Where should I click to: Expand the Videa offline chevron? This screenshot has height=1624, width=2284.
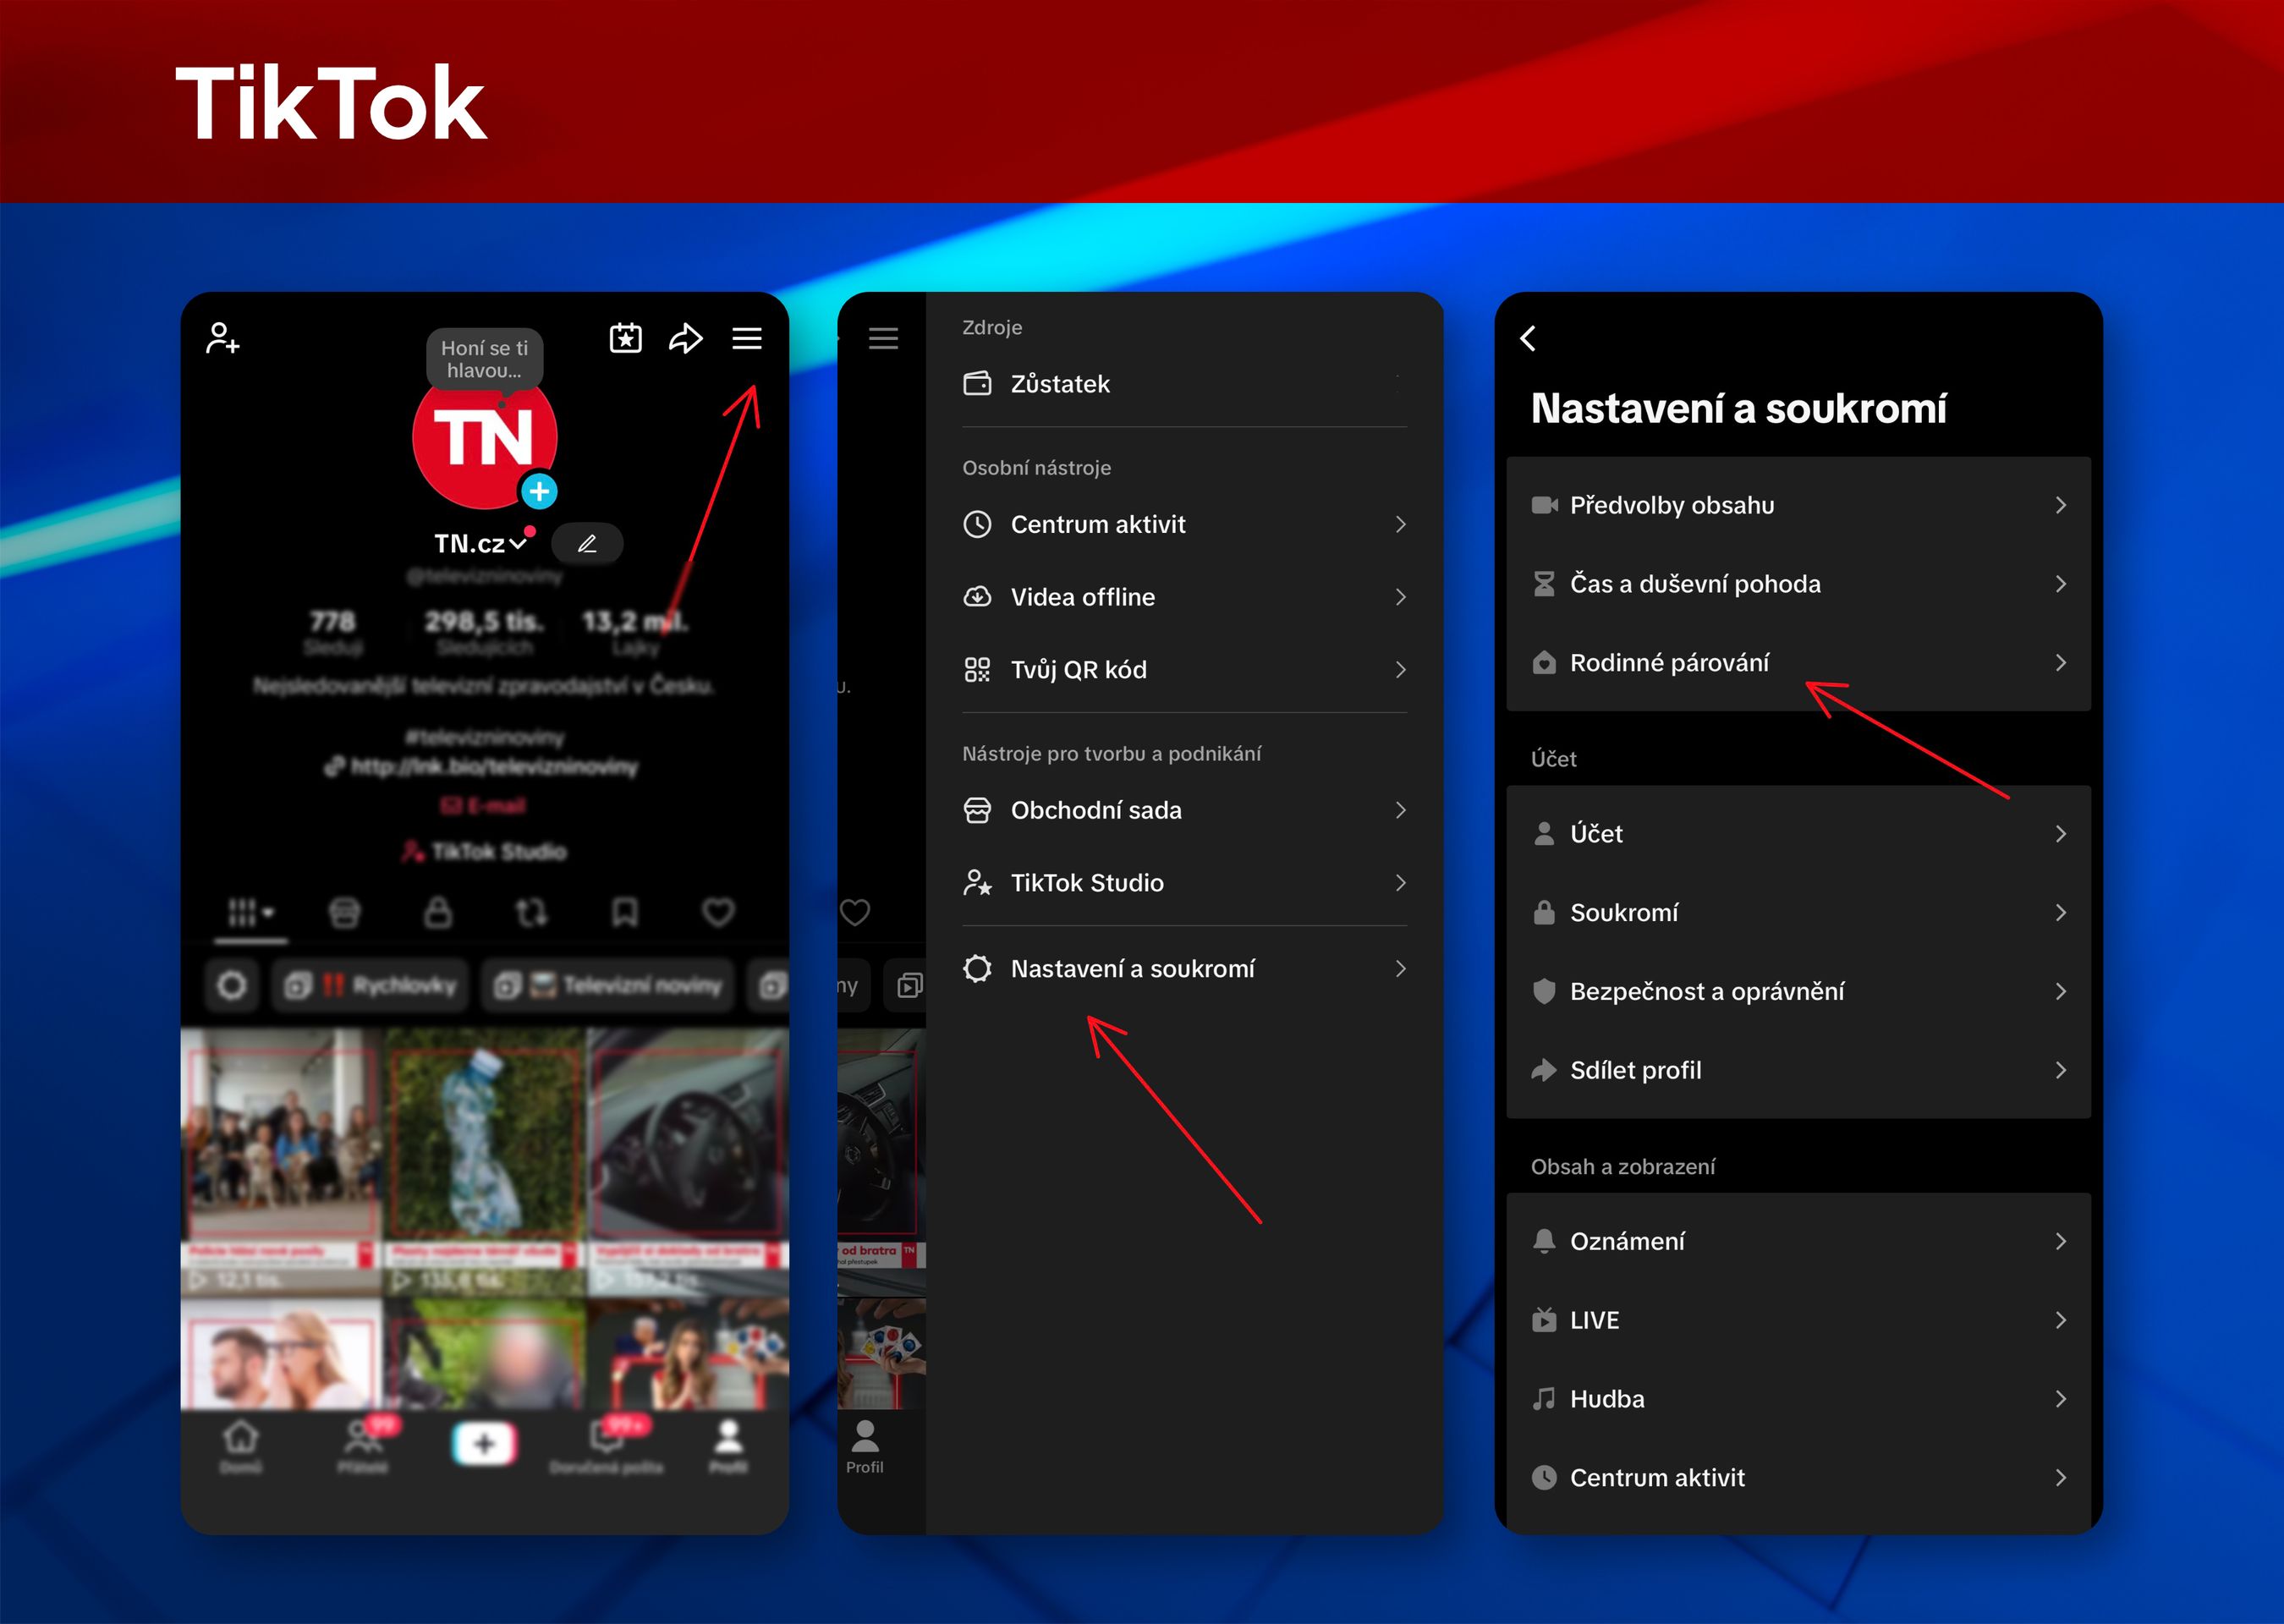tap(1400, 597)
